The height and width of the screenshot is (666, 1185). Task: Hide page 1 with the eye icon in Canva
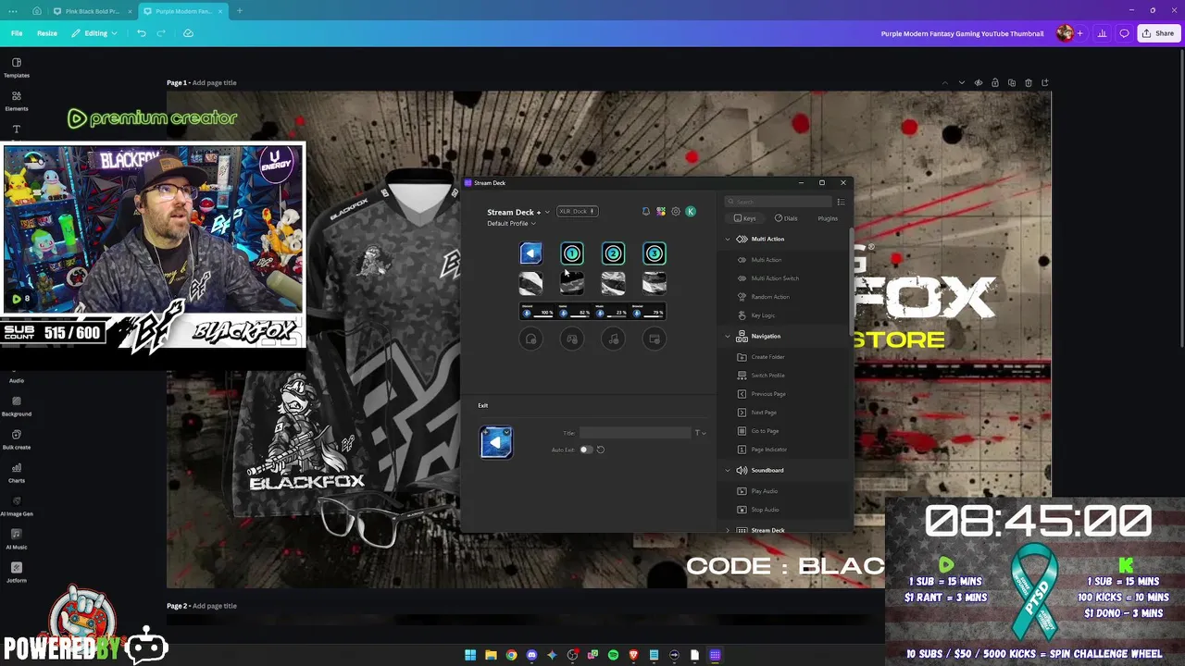pos(979,83)
